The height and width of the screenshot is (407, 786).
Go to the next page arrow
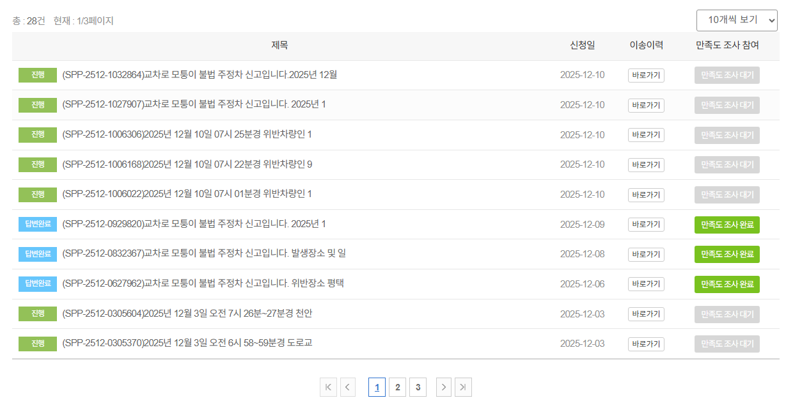[443, 387]
